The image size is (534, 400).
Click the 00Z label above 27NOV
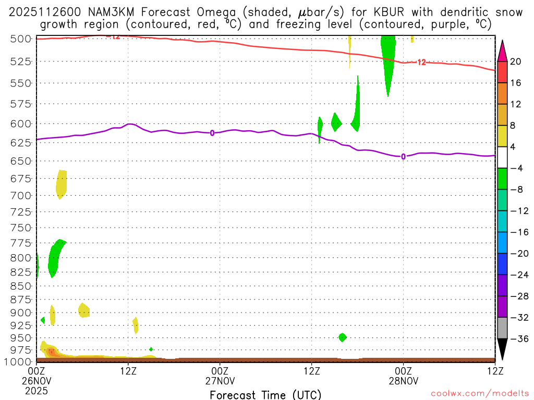[x=220, y=371]
